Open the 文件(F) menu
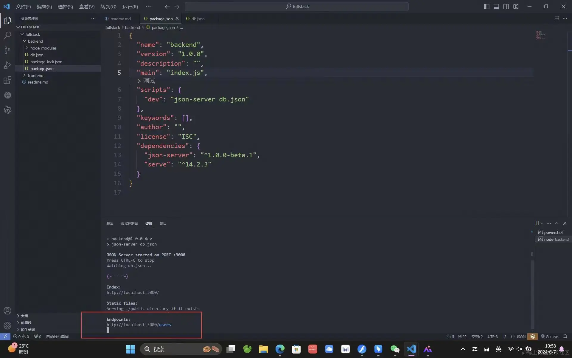 tap(23, 7)
